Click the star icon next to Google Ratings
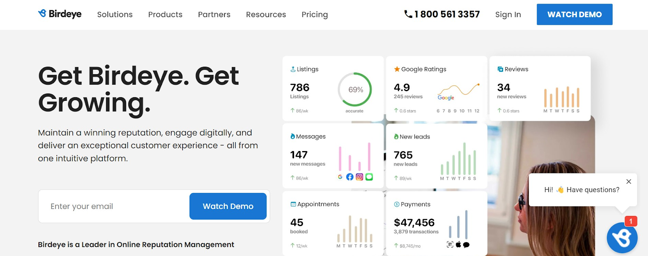The height and width of the screenshot is (256, 648). (x=397, y=69)
